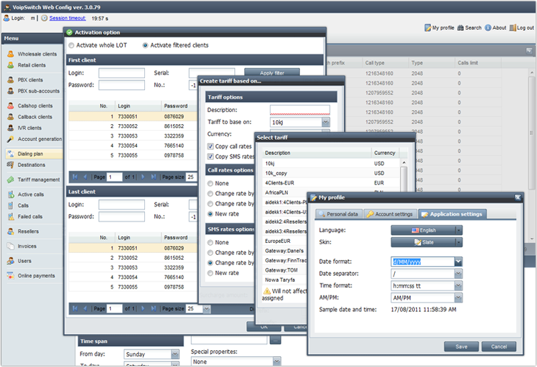
Task: Click the Save button in My profile
Action: pyautogui.click(x=461, y=347)
